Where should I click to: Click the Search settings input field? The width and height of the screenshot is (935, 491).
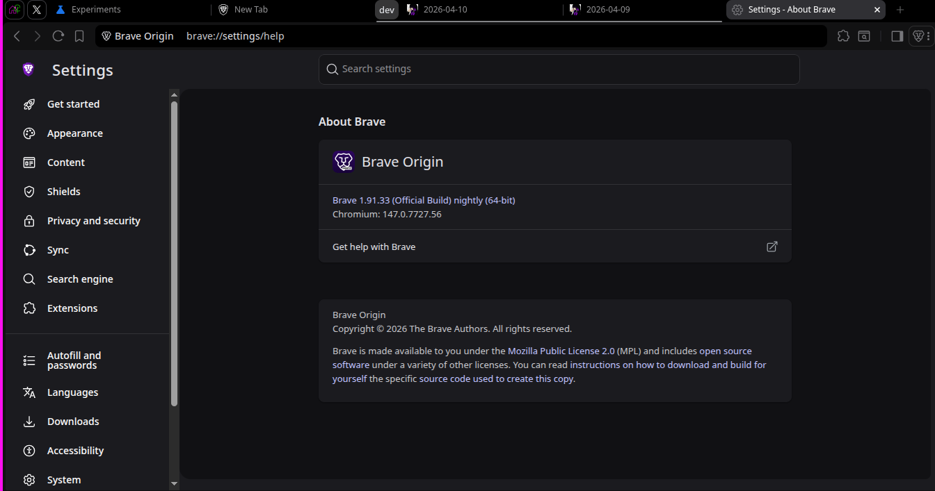[559, 69]
